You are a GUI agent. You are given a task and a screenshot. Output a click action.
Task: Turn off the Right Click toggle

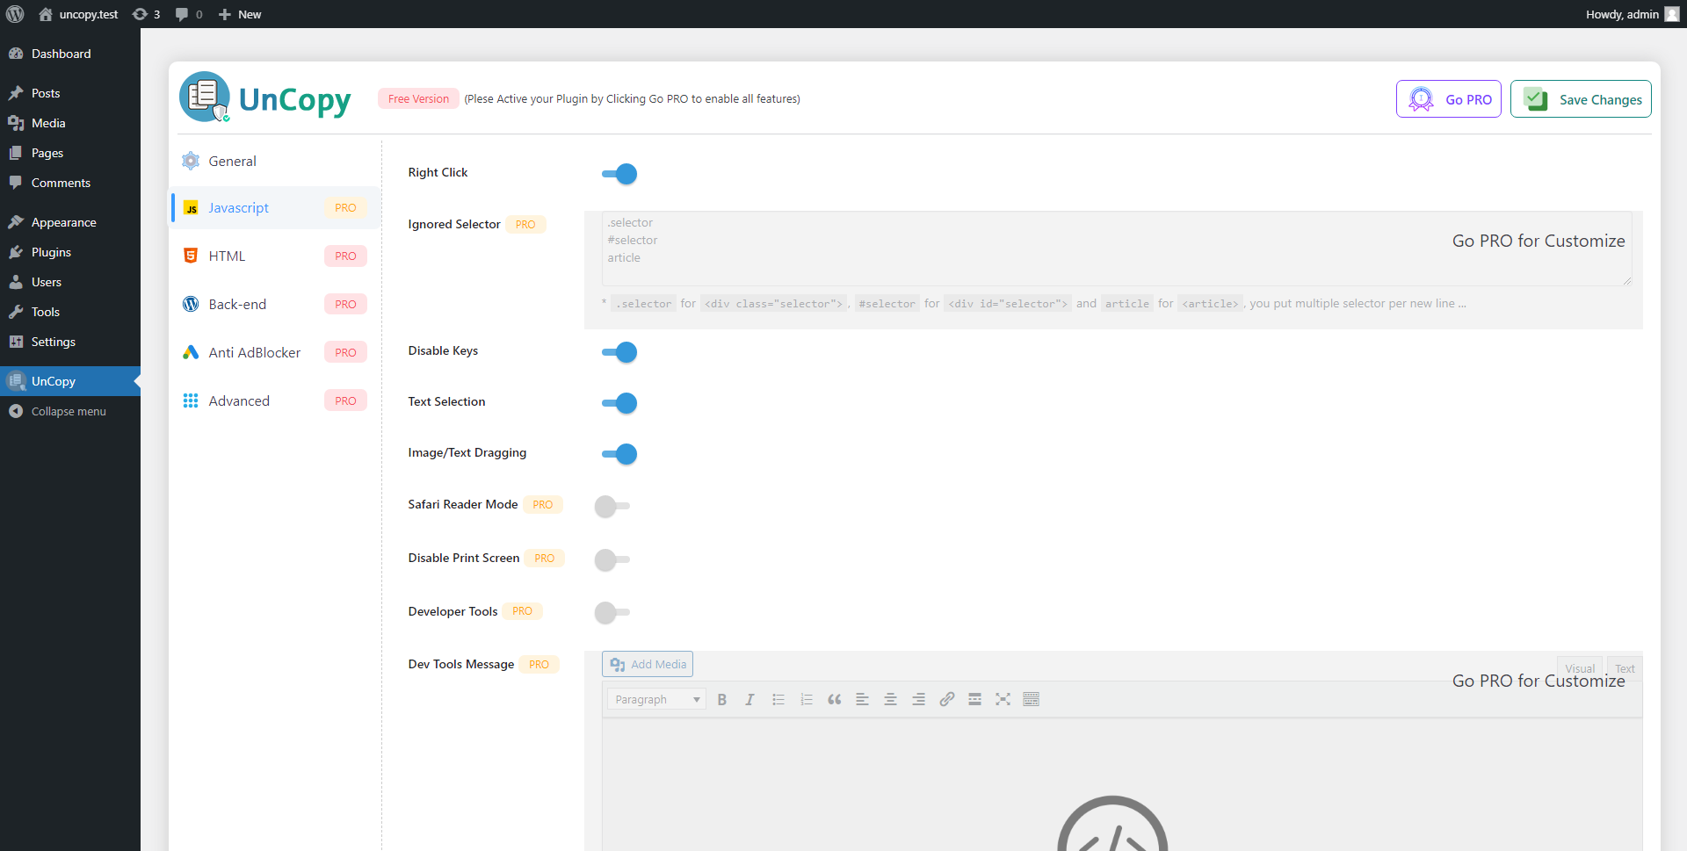pos(619,174)
